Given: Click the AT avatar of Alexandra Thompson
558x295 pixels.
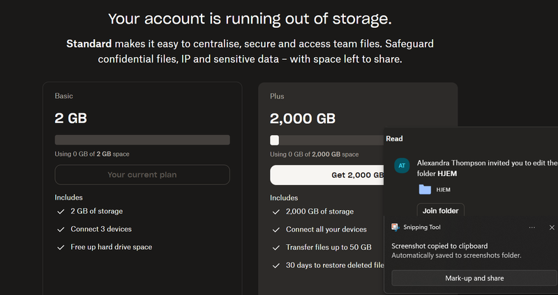Looking at the screenshot, I should (x=401, y=166).
